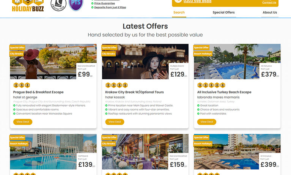291x175 pixels.
Task: Open Deposits from just £30pp link
Action: 110,8
